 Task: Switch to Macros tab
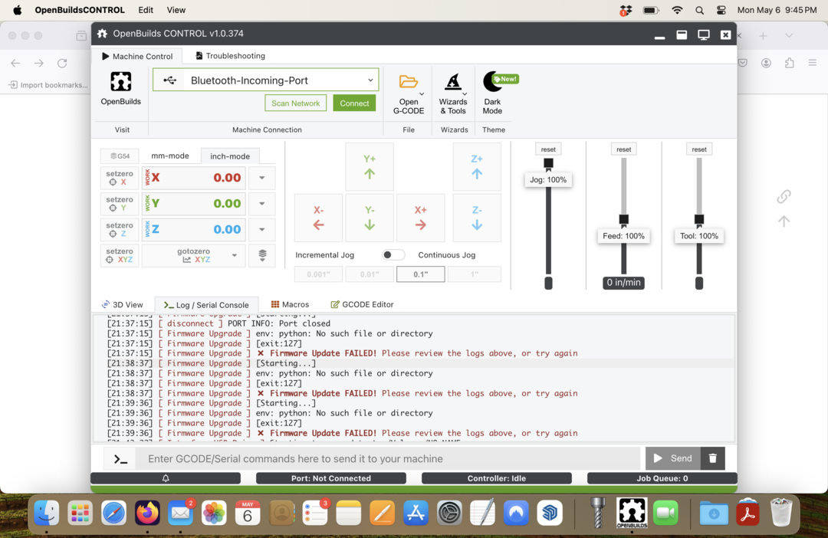tap(290, 305)
